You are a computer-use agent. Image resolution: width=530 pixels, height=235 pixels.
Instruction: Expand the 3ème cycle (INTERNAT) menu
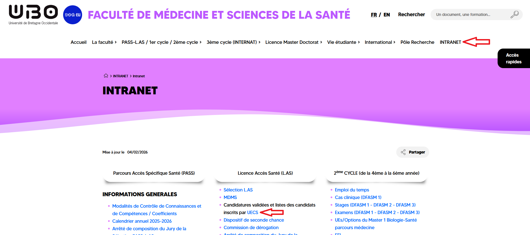click(x=233, y=42)
